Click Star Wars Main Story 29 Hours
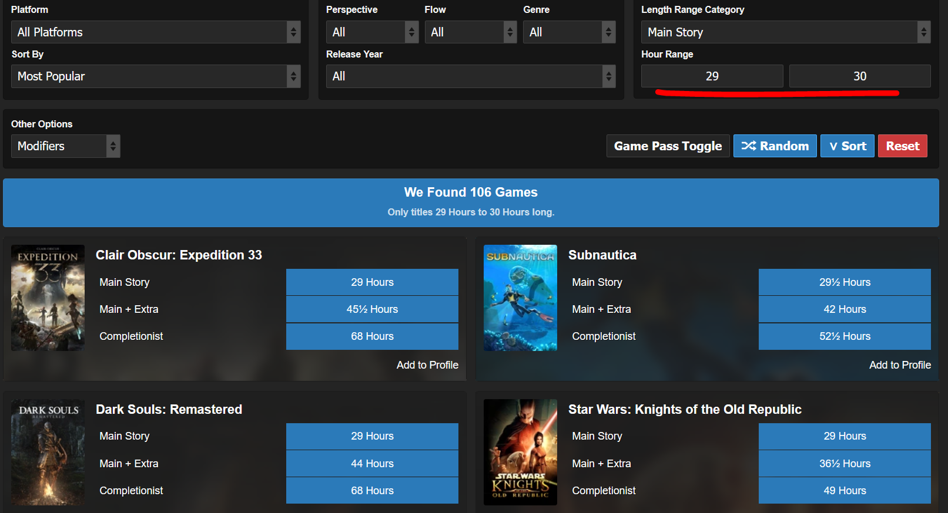This screenshot has height=513, width=948. (x=845, y=436)
